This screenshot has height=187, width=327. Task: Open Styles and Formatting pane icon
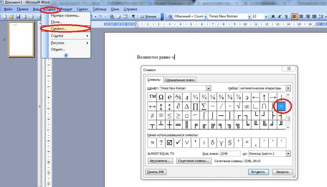coord(170,17)
